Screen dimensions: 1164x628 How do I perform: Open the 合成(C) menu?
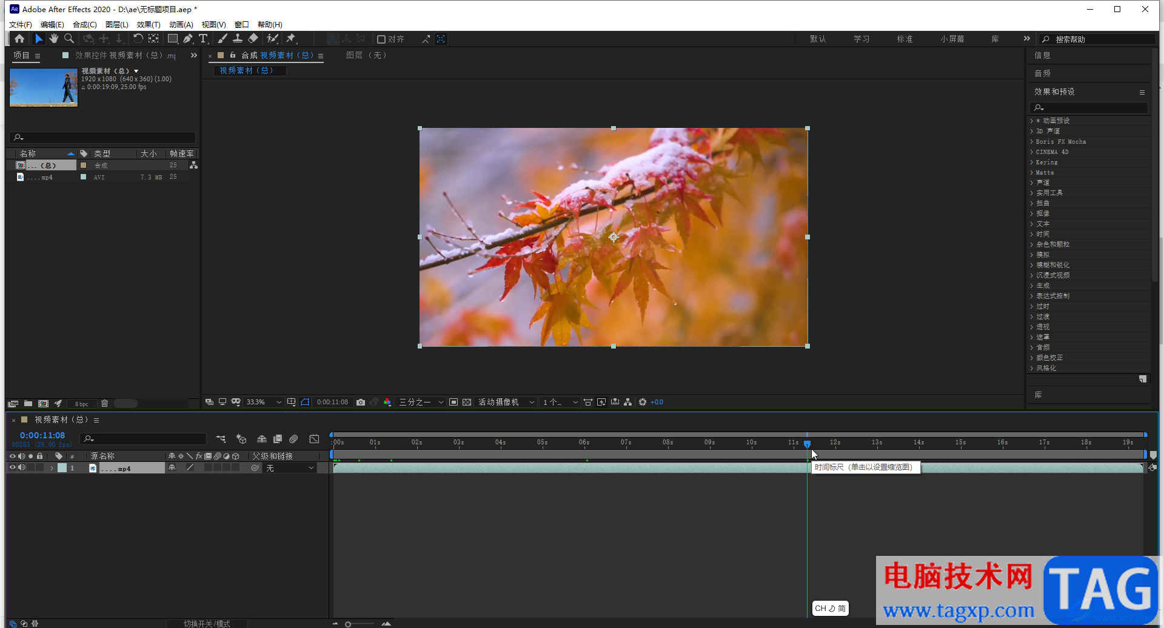click(x=85, y=24)
